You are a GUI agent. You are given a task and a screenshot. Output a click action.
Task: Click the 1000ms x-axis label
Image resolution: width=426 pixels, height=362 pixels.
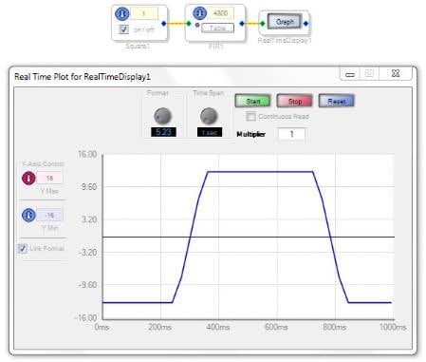click(393, 327)
